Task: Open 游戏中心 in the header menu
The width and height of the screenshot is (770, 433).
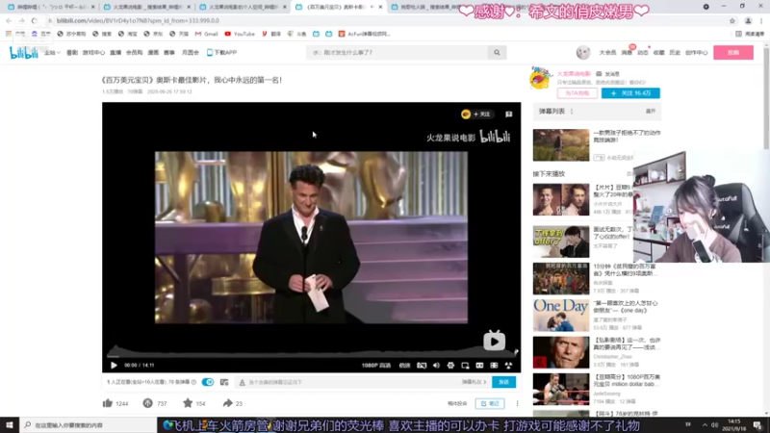Action: (93, 53)
